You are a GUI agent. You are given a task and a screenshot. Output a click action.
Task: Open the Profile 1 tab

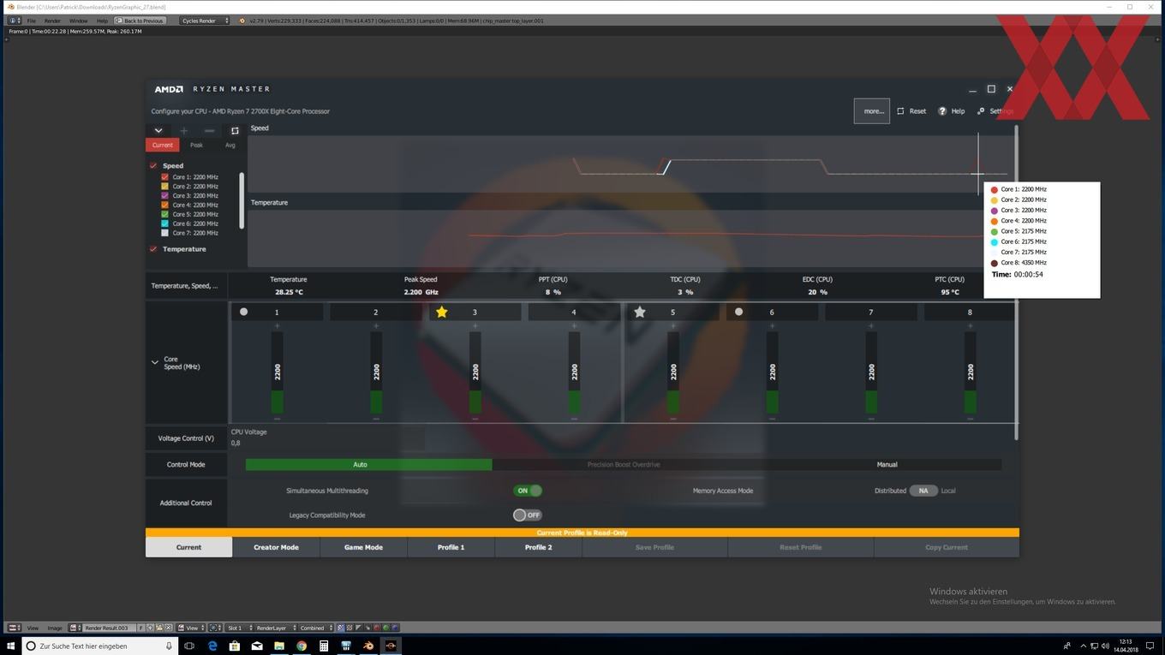(x=451, y=547)
